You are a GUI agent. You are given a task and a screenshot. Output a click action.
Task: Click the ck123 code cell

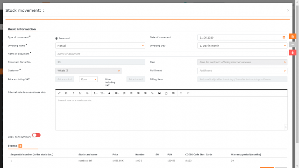point(188,161)
